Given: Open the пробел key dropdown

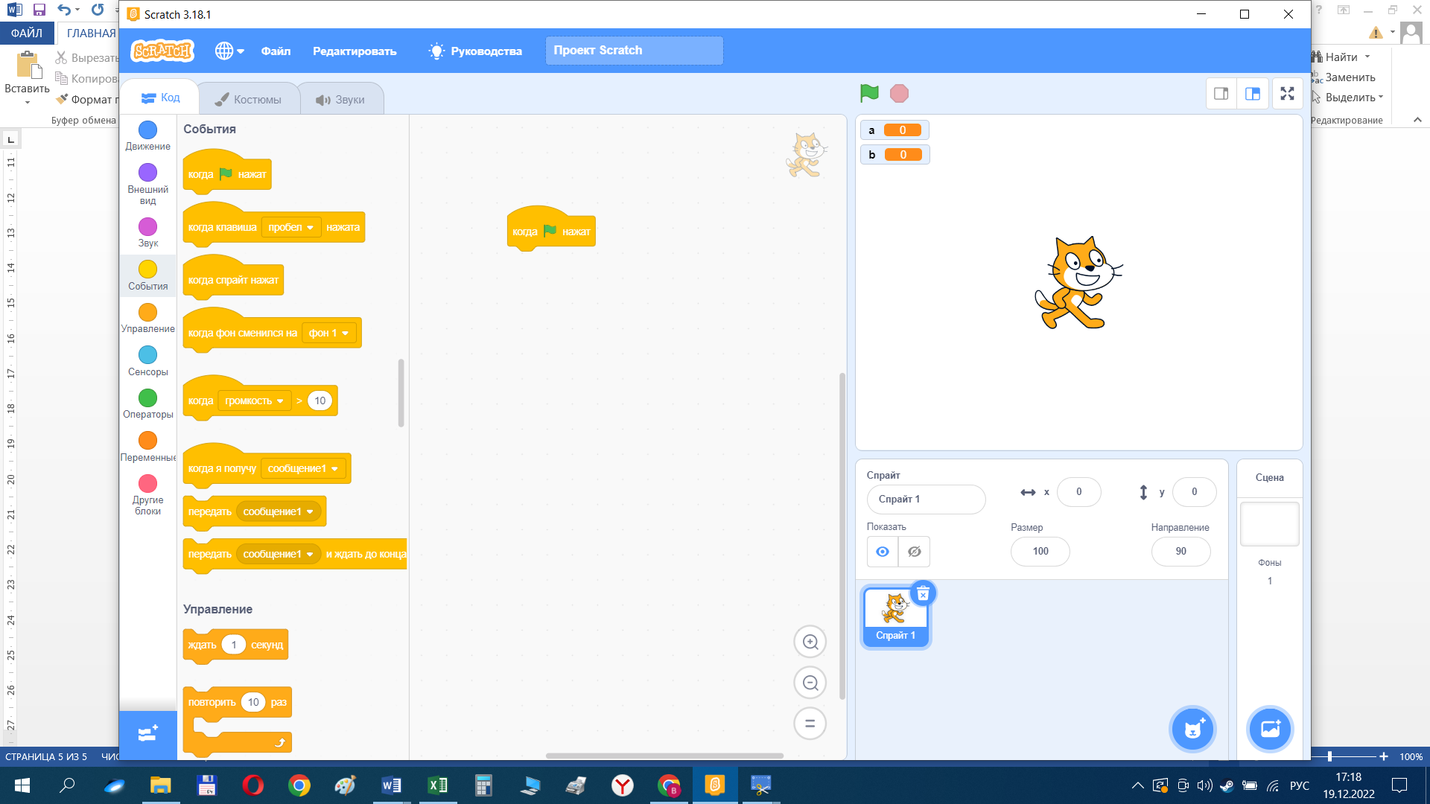Looking at the screenshot, I should coord(291,227).
